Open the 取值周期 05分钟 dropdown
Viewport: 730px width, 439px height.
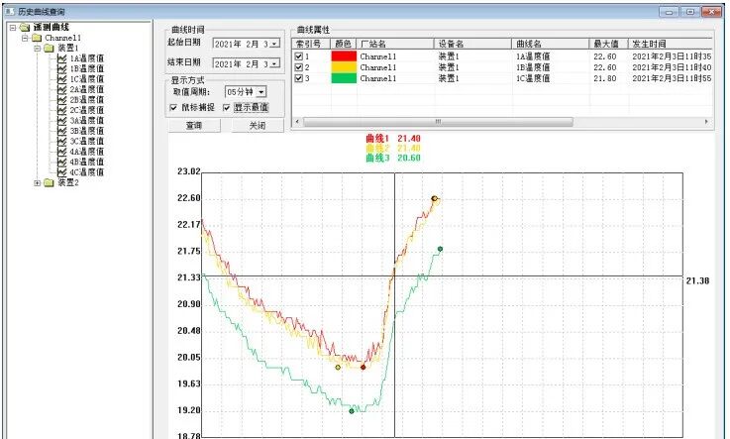coord(261,92)
